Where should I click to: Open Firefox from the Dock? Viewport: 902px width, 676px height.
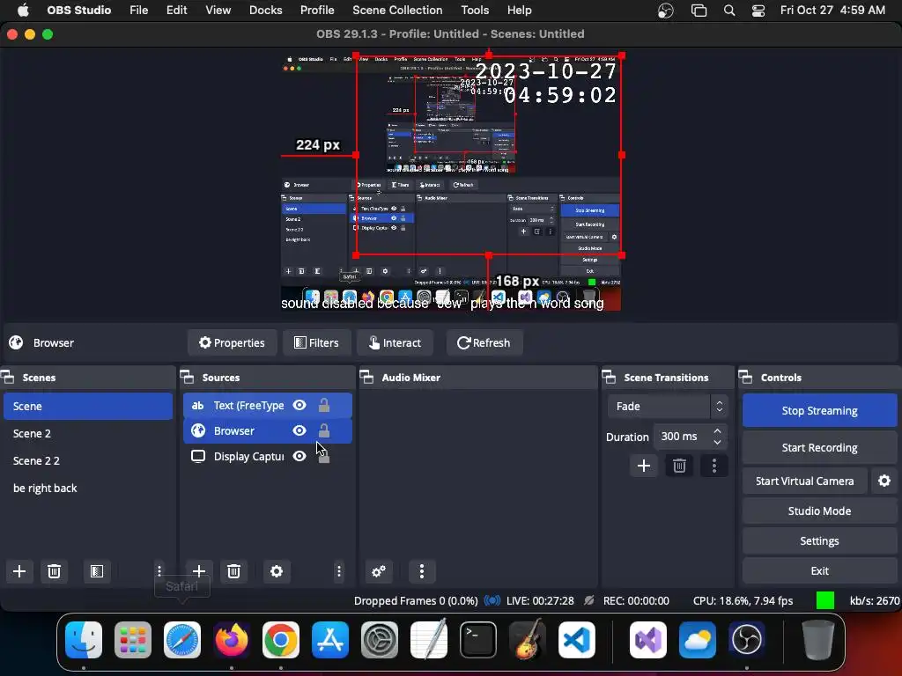[232, 640]
